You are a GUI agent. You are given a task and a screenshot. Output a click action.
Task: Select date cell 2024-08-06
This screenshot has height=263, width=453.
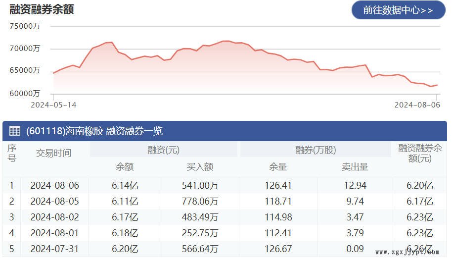[54, 185]
